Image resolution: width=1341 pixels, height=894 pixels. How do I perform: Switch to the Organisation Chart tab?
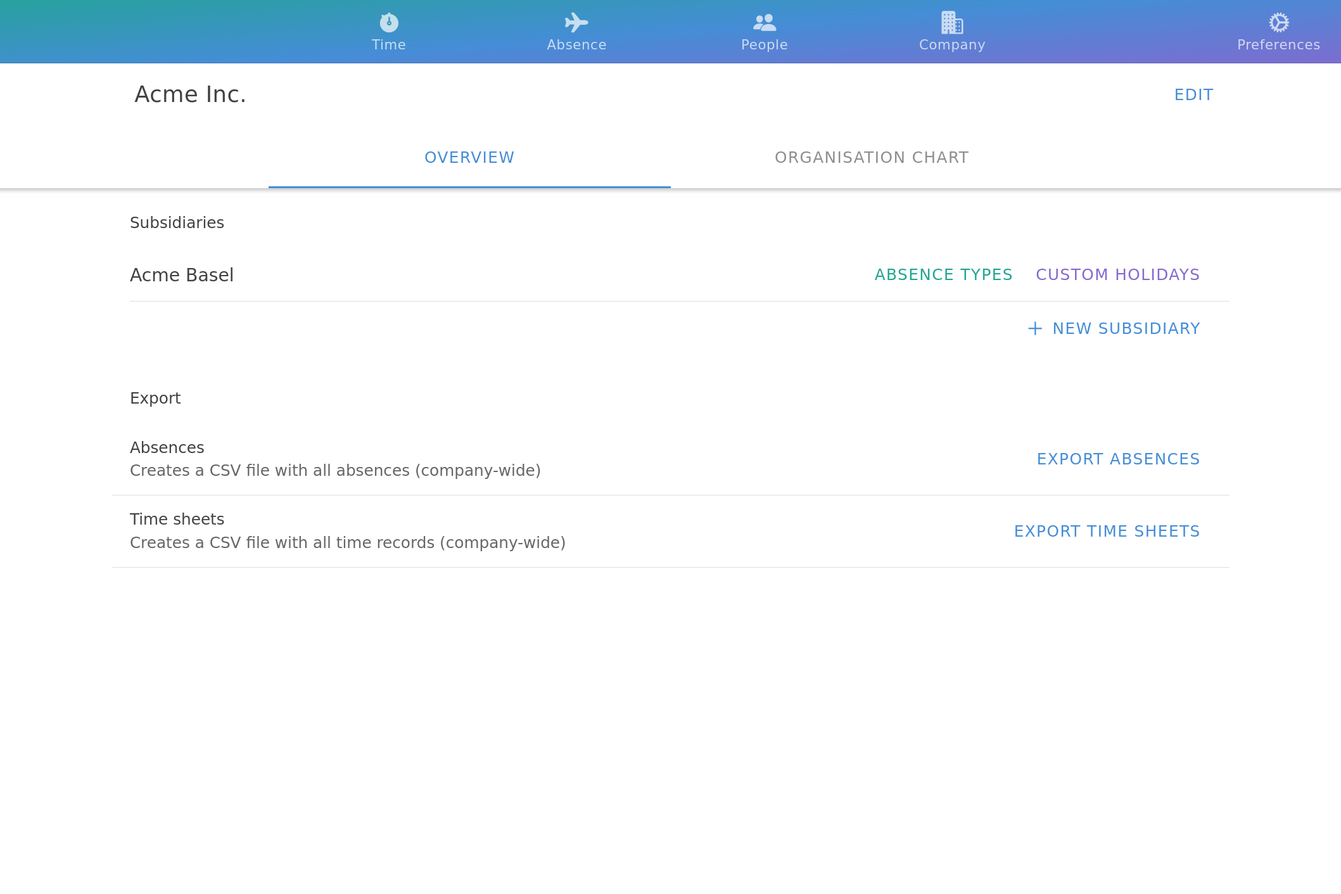click(x=872, y=157)
